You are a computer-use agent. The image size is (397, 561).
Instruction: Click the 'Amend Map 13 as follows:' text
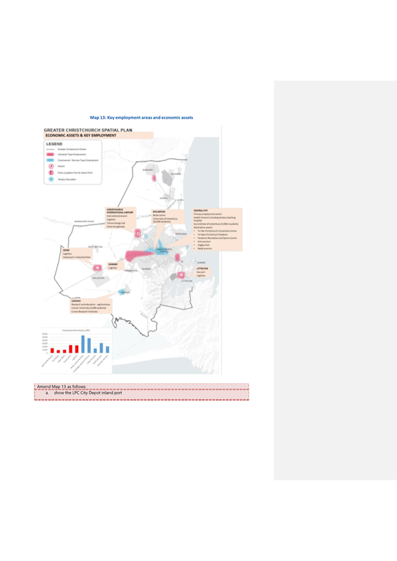pyautogui.click(x=62, y=387)
